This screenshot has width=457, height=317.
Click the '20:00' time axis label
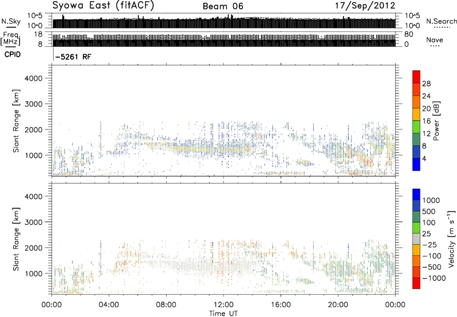pos(338,305)
